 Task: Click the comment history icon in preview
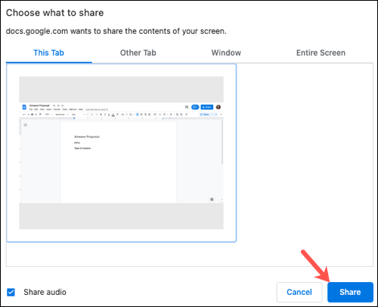(x=187, y=107)
